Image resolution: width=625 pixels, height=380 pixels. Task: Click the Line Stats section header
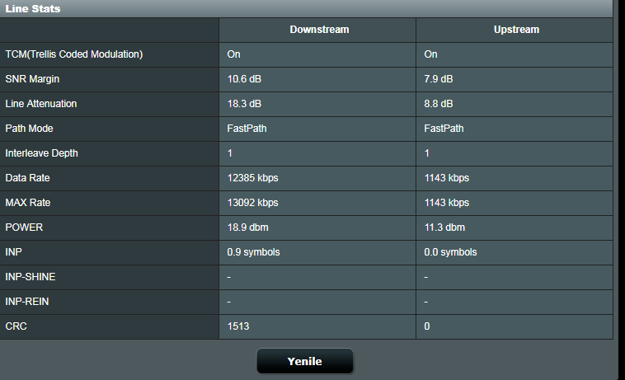tap(33, 8)
